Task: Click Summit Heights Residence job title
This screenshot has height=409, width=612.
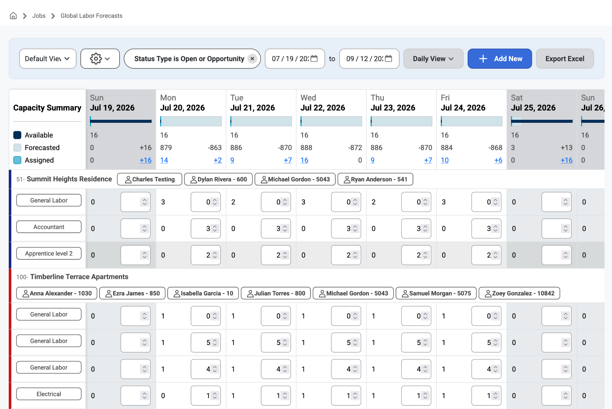Action: click(69, 179)
